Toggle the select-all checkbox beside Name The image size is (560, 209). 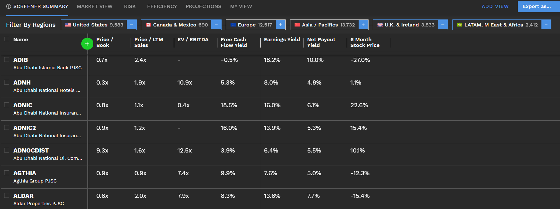tap(6, 39)
